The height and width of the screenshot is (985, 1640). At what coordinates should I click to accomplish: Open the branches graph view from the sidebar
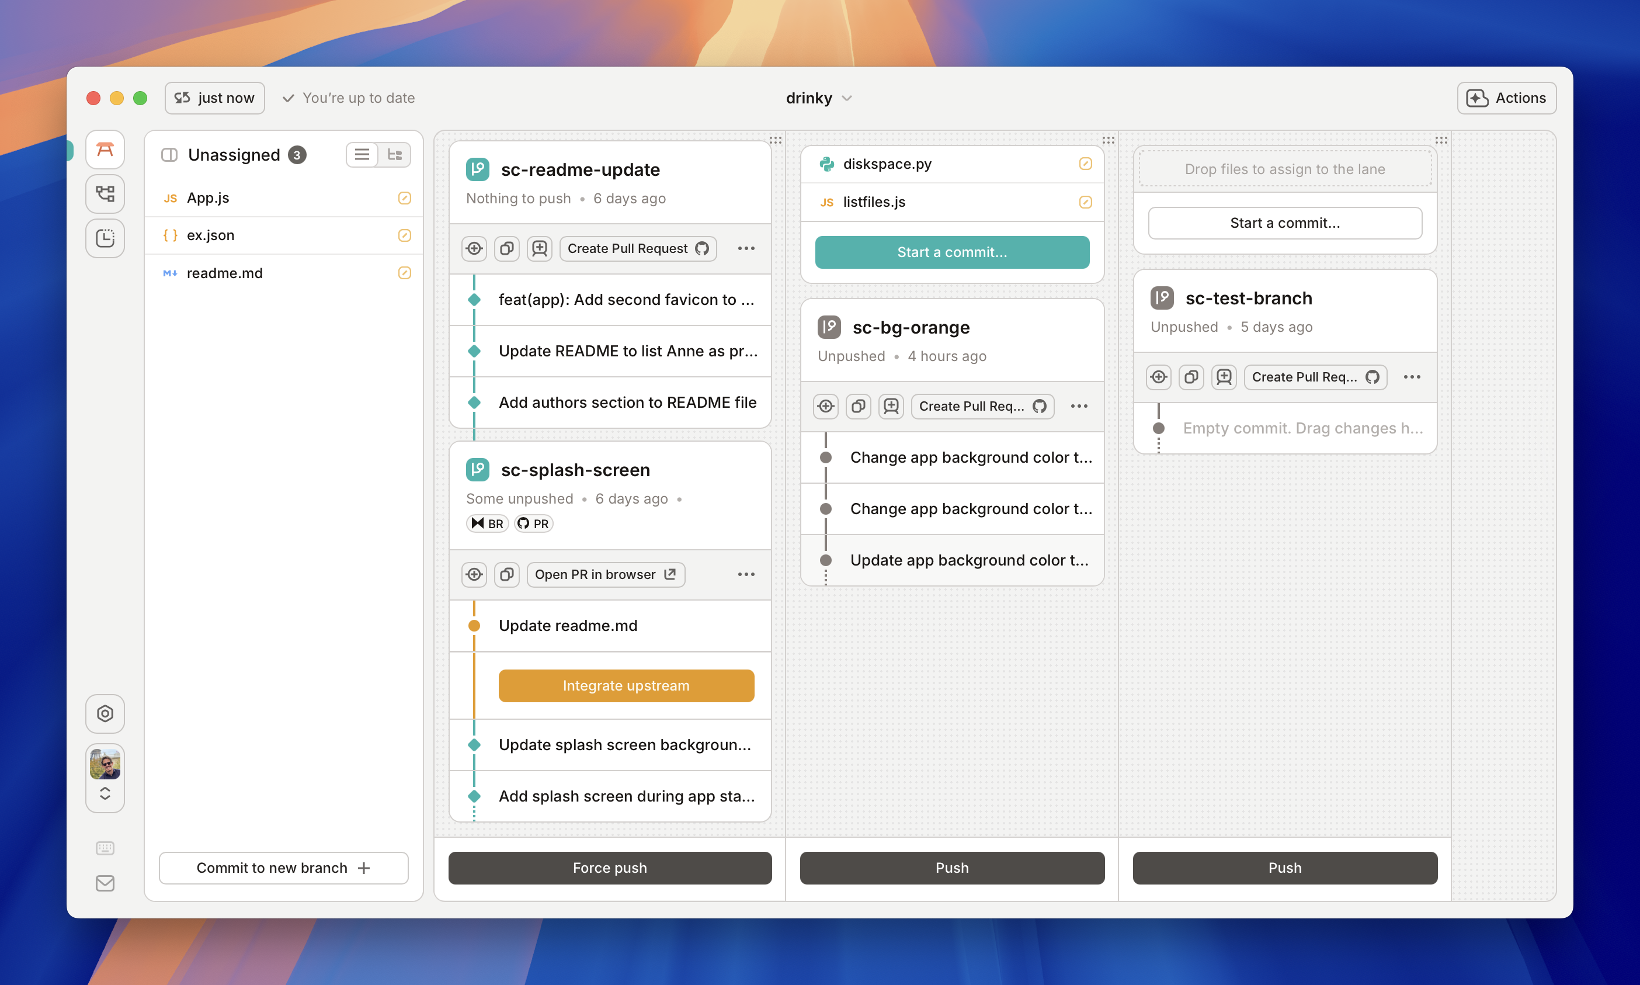click(105, 194)
